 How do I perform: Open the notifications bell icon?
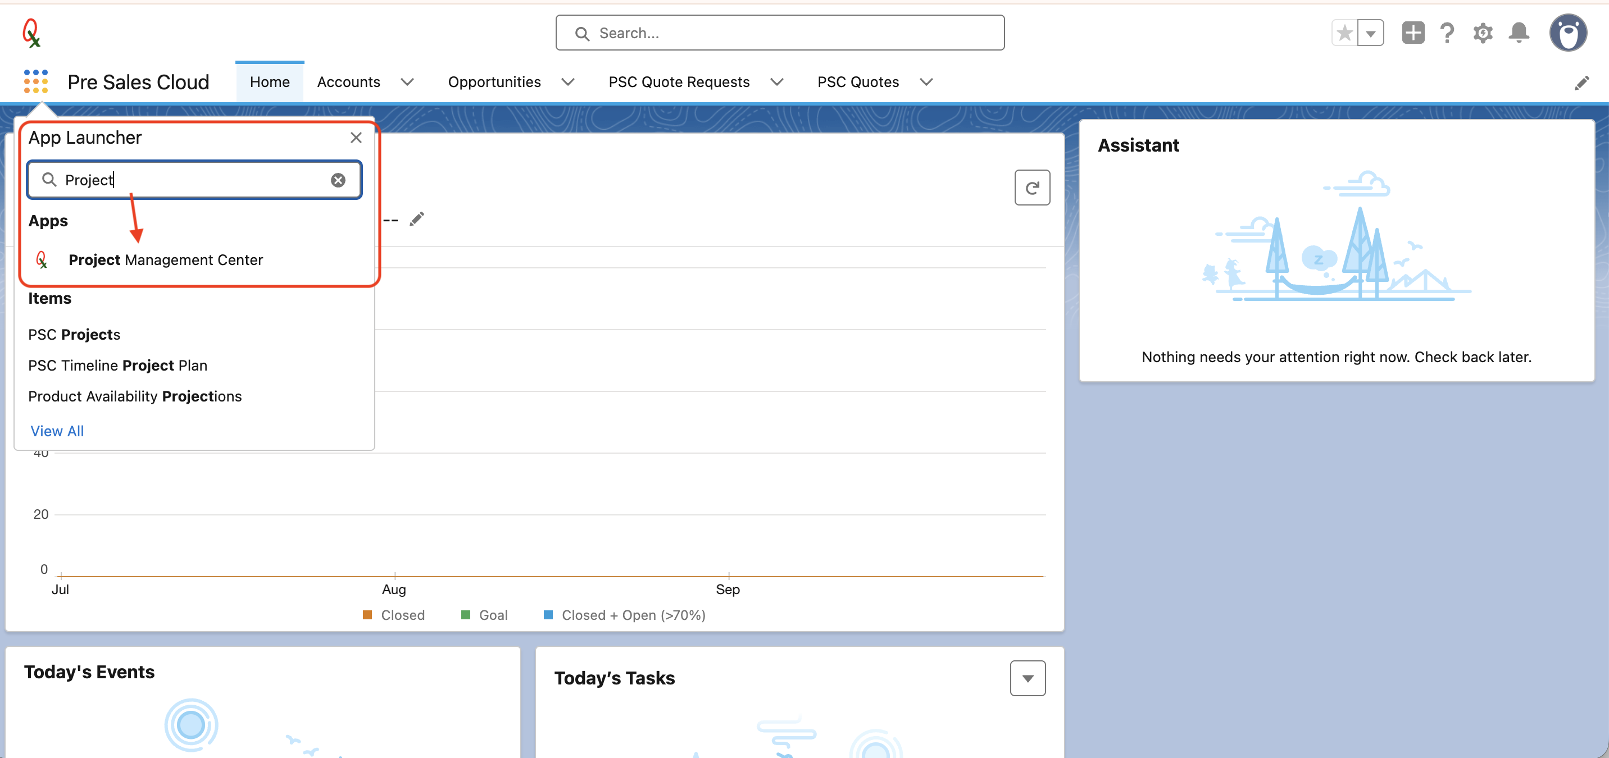tap(1519, 33)
